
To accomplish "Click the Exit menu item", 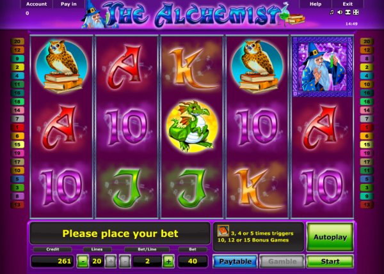I will click(348, 4).
